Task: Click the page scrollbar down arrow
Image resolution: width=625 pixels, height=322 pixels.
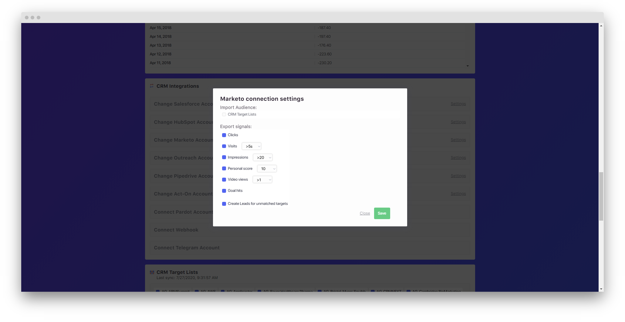Action: 601,289
